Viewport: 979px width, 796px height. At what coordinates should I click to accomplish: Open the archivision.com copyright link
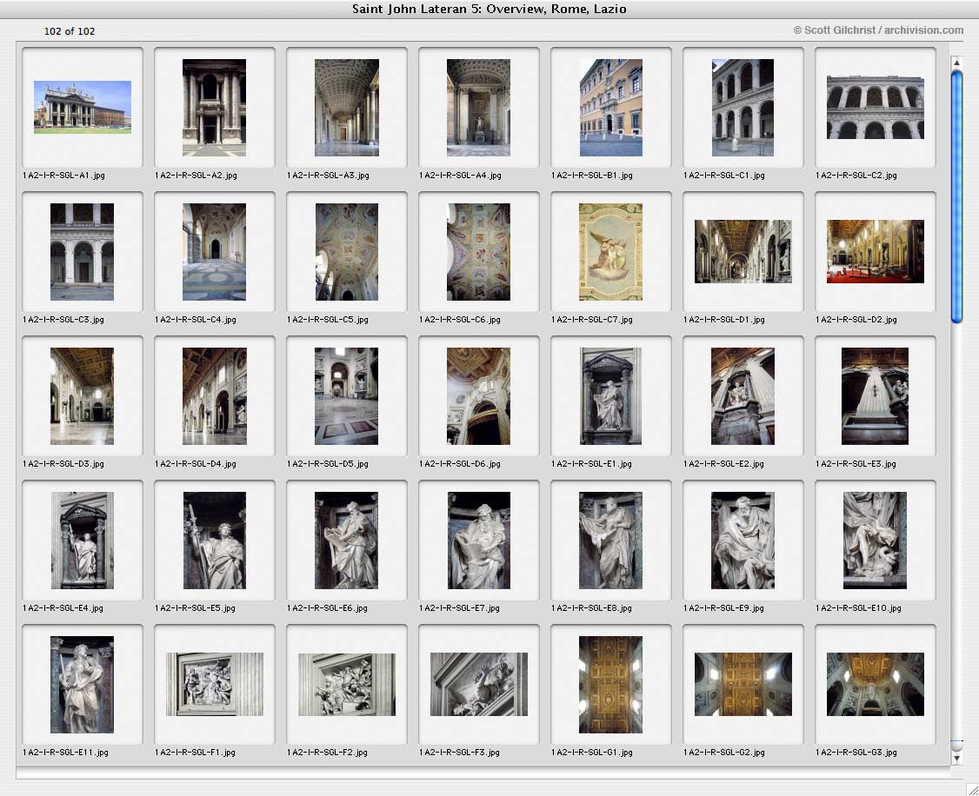[878, 30]
